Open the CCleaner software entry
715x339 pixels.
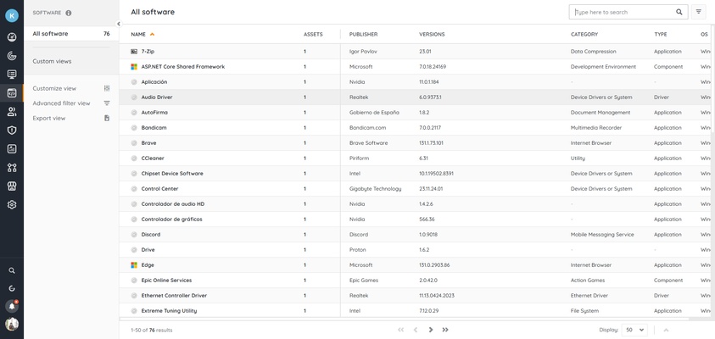[x=153, y=158]
